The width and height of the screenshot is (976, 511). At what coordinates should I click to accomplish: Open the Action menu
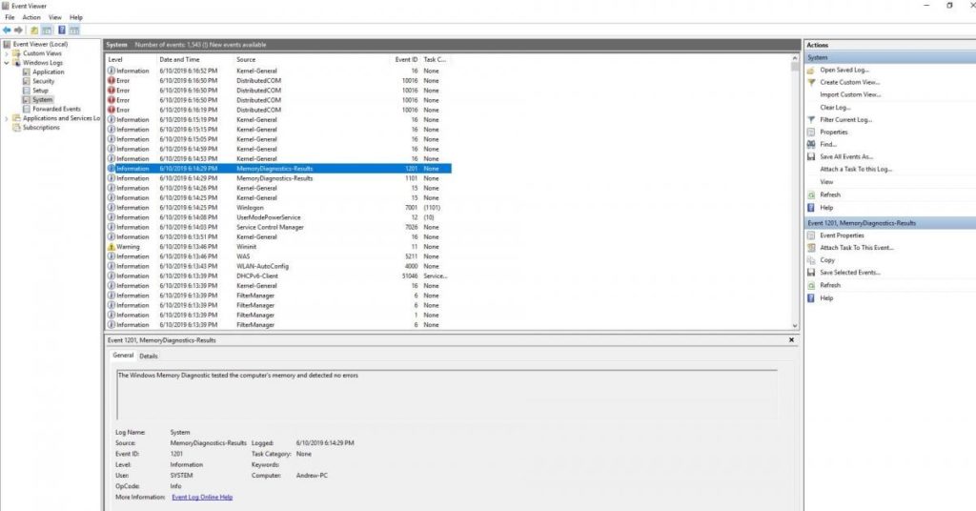tap(31, 17)
